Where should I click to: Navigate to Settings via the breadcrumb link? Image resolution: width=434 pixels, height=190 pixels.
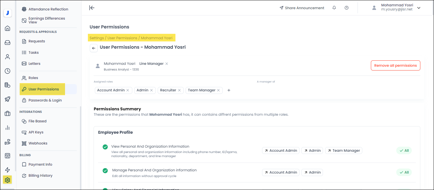pyautogui.click(x=96, y=38)
